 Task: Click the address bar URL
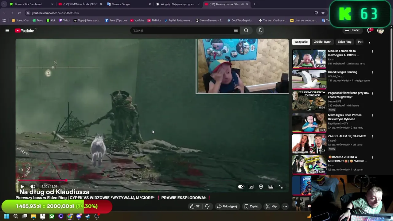[55, 13]
